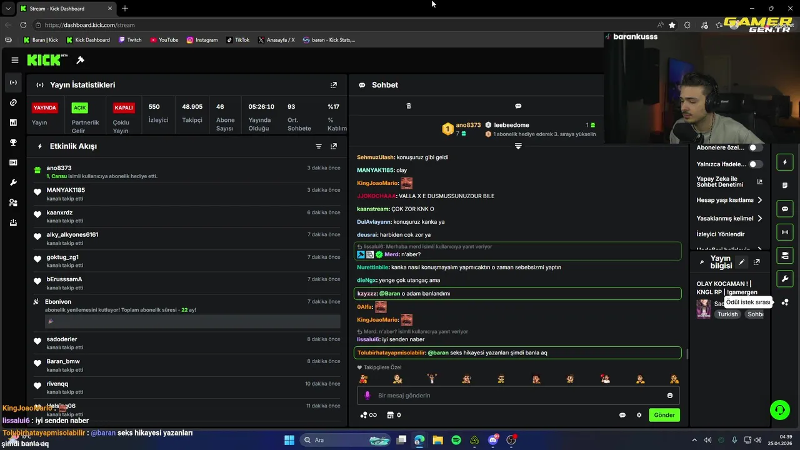Open the Etkinlik Akışı filter icon
This screenshot has width=800, height=450.
[319, 146]
